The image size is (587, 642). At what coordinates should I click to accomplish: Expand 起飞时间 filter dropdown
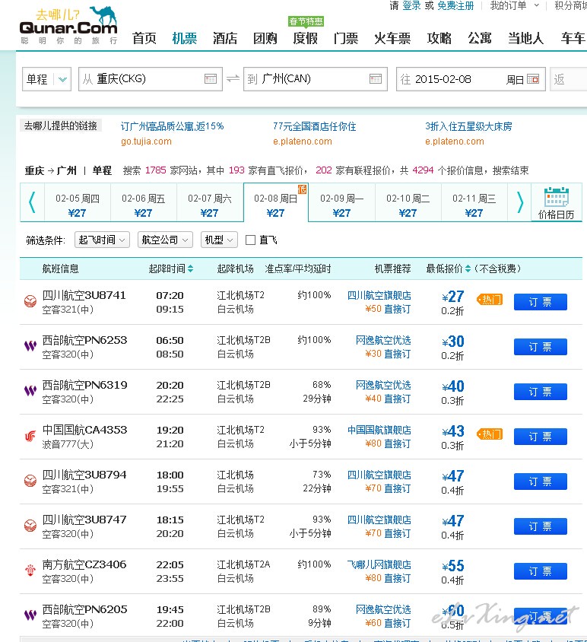point(103,240)
